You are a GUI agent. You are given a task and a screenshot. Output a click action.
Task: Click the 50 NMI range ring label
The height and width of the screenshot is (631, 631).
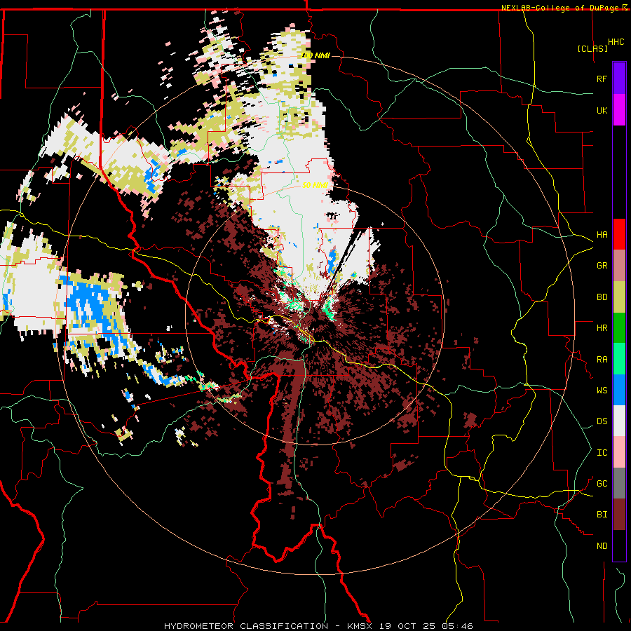315,185
